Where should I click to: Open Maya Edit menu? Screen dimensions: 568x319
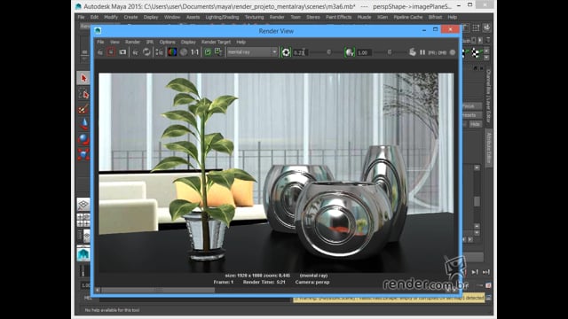94,17
